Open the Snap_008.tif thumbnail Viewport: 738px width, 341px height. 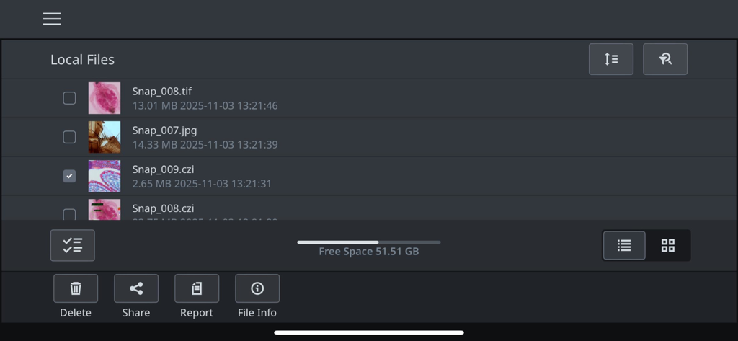tap(105, 98)
